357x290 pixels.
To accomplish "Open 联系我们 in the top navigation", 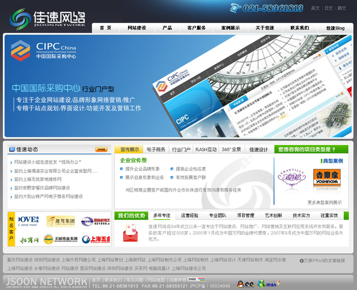I will tap(299, 28).
